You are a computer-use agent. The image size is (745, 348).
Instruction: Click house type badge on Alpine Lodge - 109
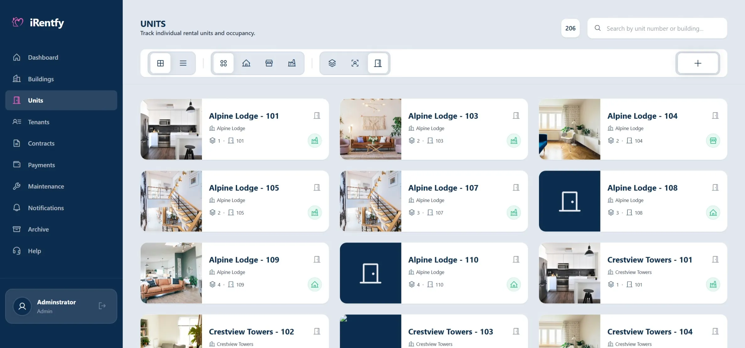(315, 285)
